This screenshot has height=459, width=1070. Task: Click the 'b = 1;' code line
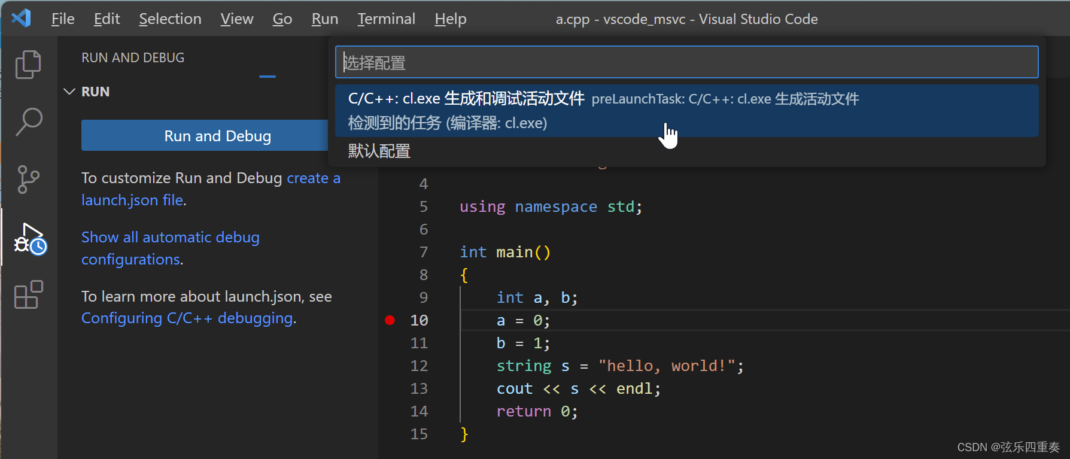click(x=523, y=343)
